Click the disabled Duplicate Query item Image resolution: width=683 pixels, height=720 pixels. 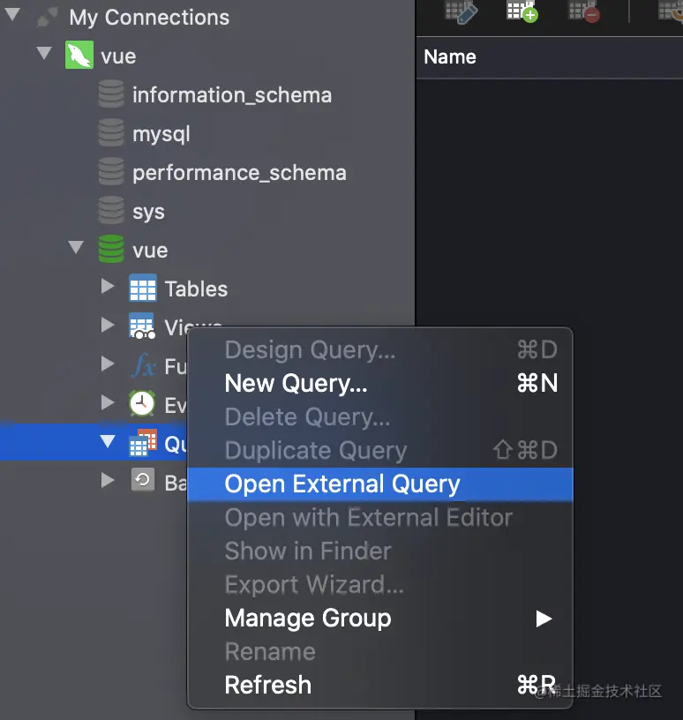(380, 451)
